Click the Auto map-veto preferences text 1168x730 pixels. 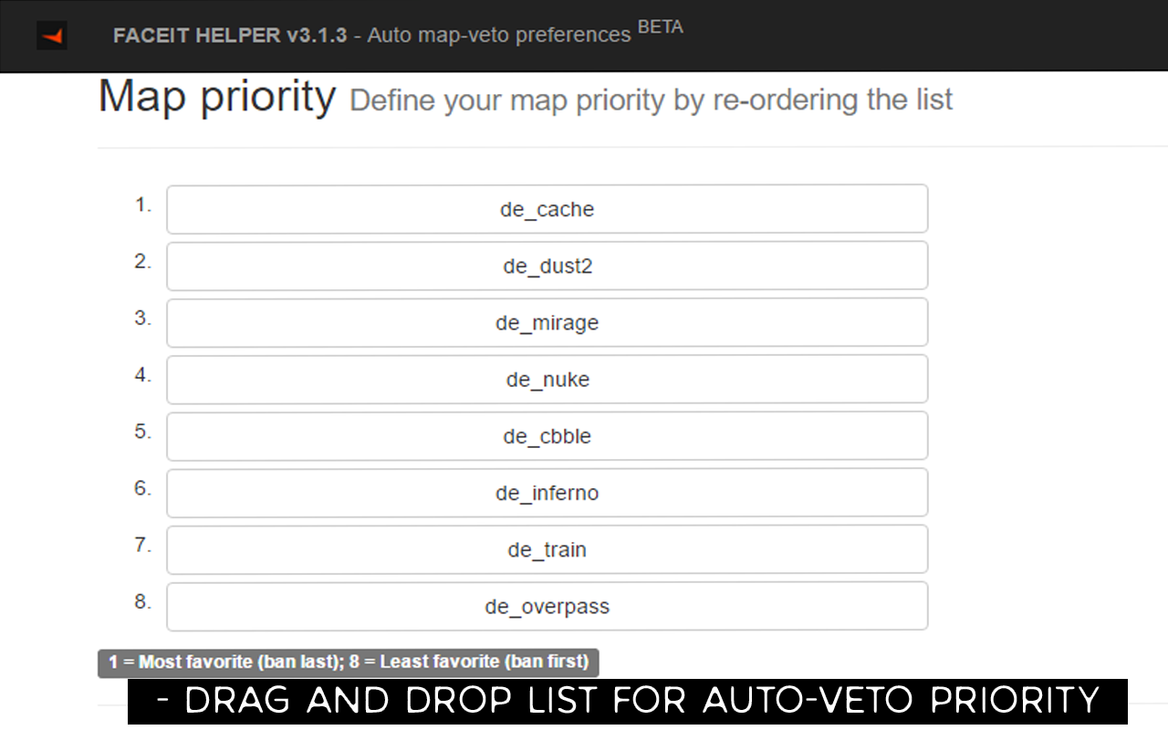point(499,36)
